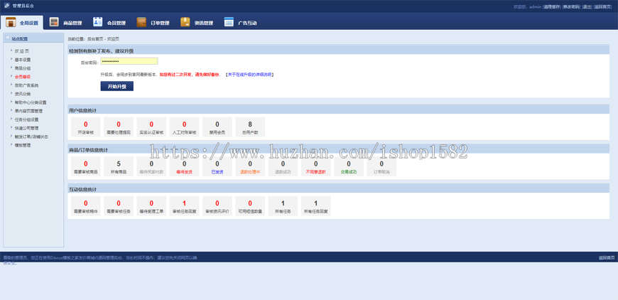Open 触发订单/店铺状态 in sidebar

tap(31, 136)
